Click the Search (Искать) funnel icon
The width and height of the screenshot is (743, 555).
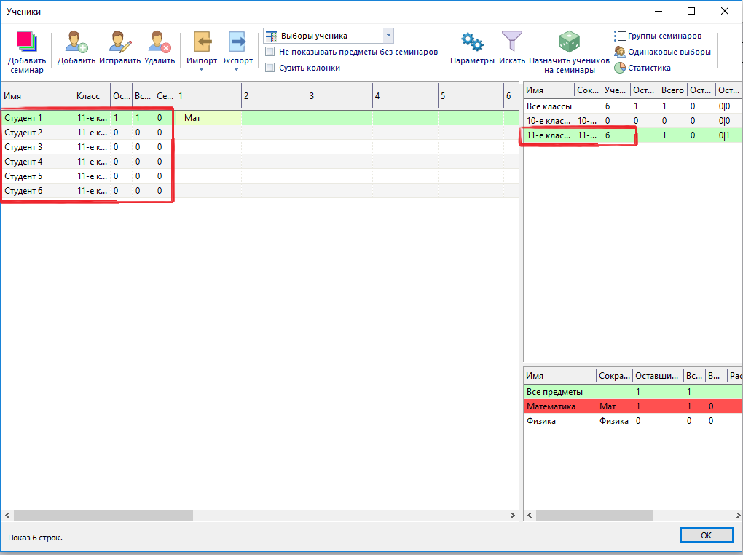coord(512,42)
